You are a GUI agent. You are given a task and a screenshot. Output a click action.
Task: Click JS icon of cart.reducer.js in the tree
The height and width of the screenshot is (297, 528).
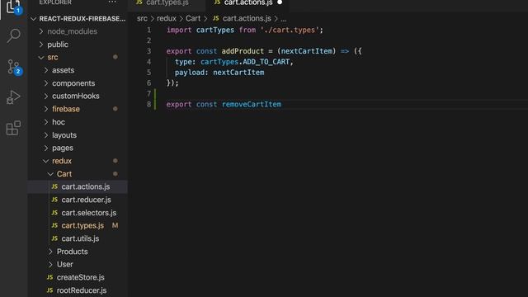pyautogui.click(x=54, y=200)
